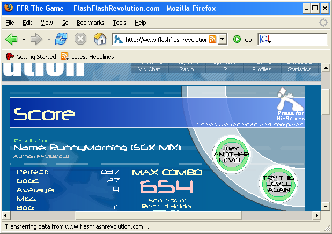Screen dimensions: 332x234
Task: Open the search engine selector dropdown
Action: [x=265, y=40]
